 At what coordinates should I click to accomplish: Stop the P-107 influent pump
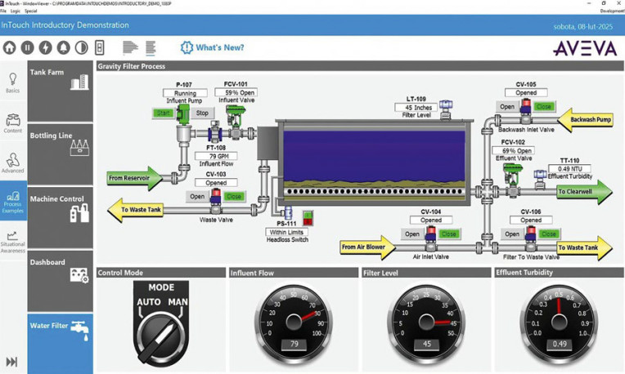202,113
